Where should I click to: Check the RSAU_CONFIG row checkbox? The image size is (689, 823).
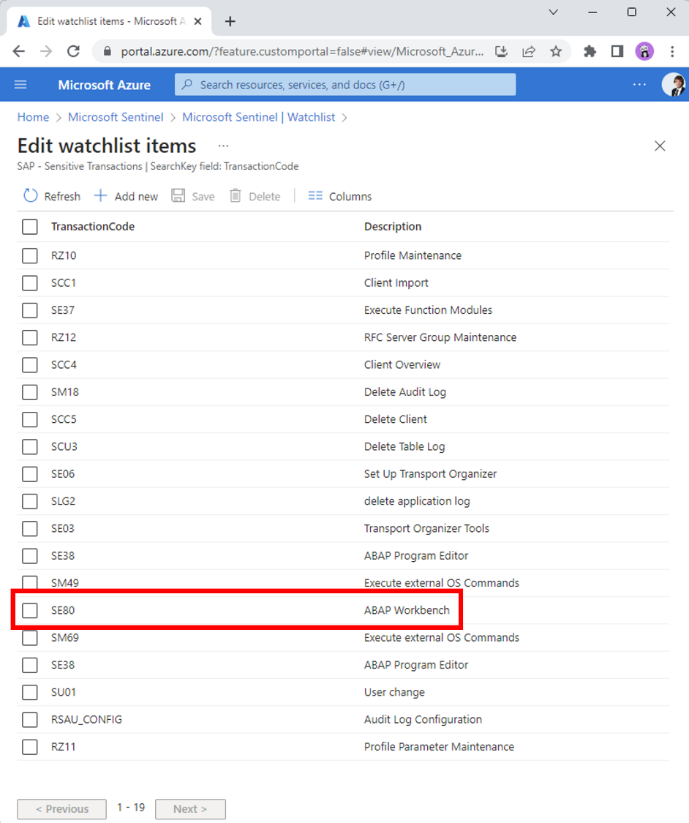tap(30, 720)
